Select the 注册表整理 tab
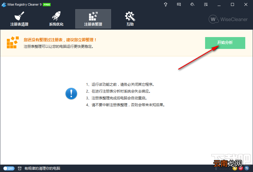Screen dimensions: 253x172 pyautogui.click(x=93, y=19)
